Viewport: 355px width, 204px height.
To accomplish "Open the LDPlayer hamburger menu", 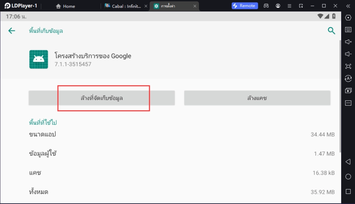I will coord(289,6).
